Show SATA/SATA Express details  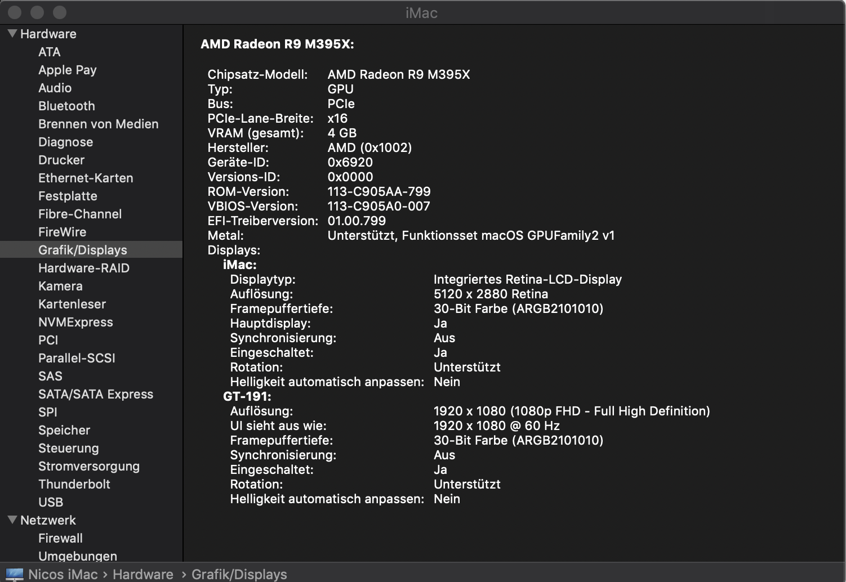click(x=96, y=394)
